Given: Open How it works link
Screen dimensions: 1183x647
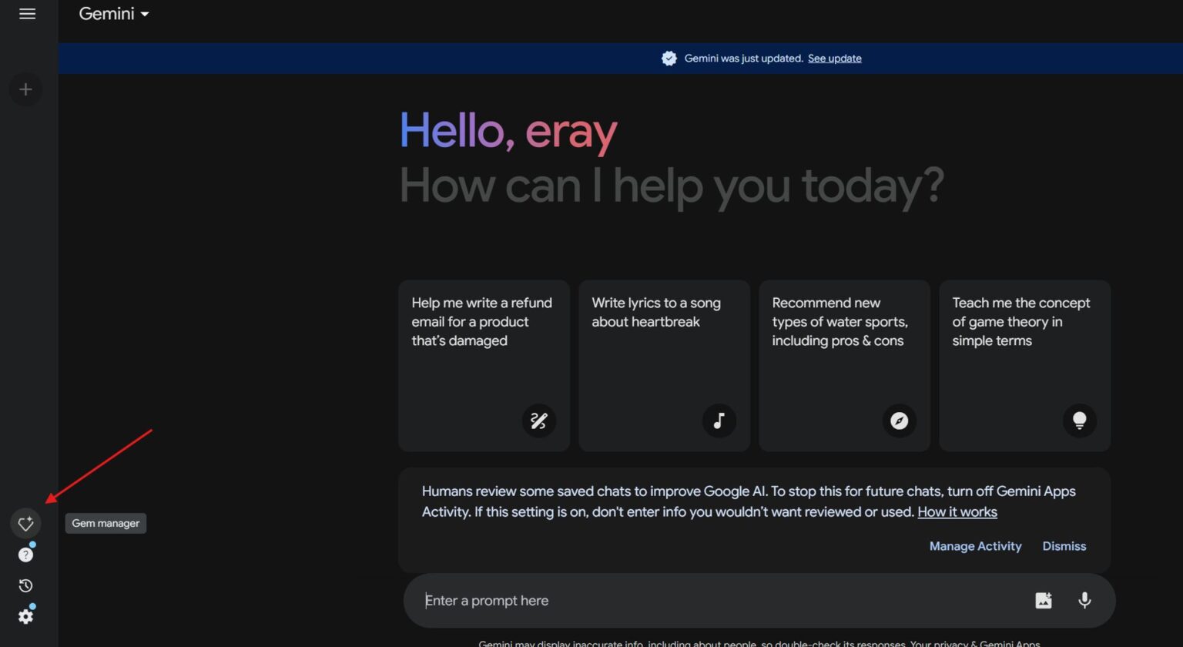Looking at the screenshot, I should 957,511.
